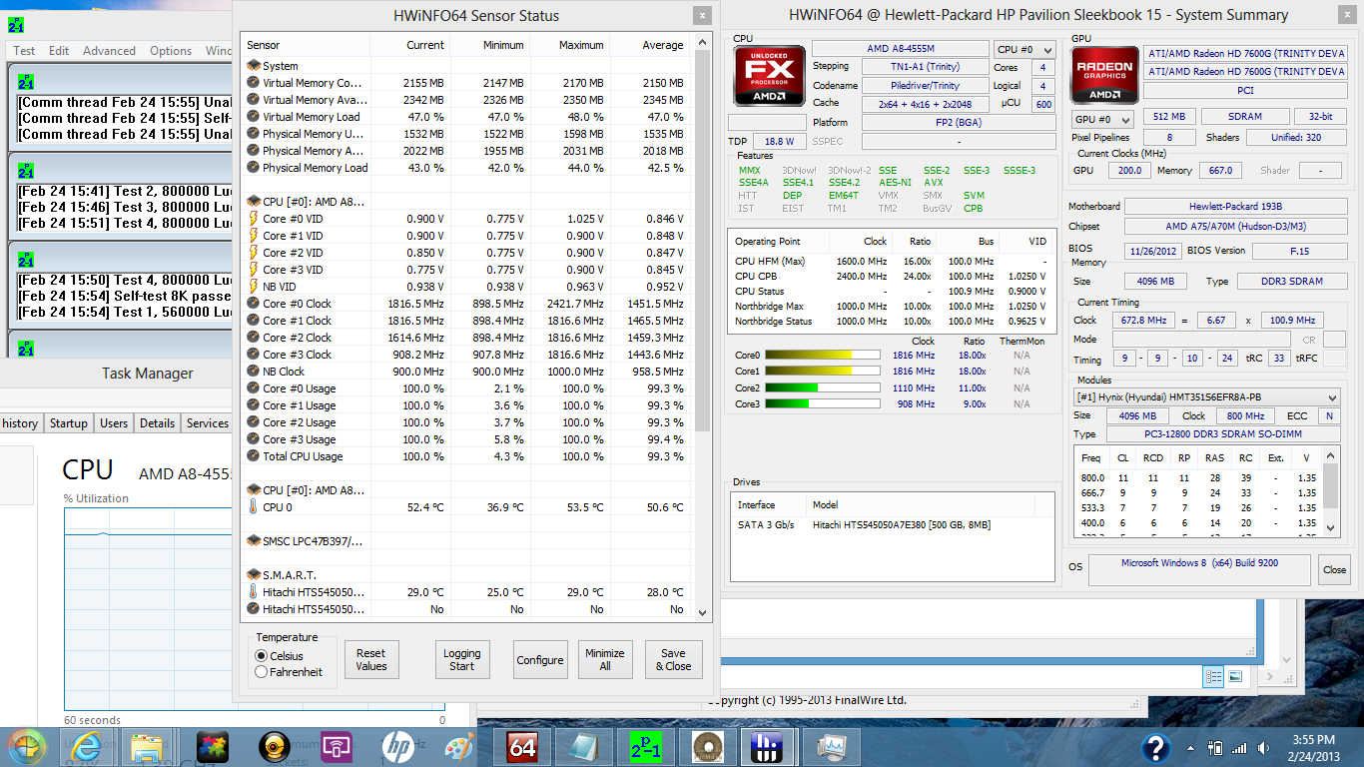Click the volume speaker tray icon
Screen dimensions: 1364x767
point(1264,747)
